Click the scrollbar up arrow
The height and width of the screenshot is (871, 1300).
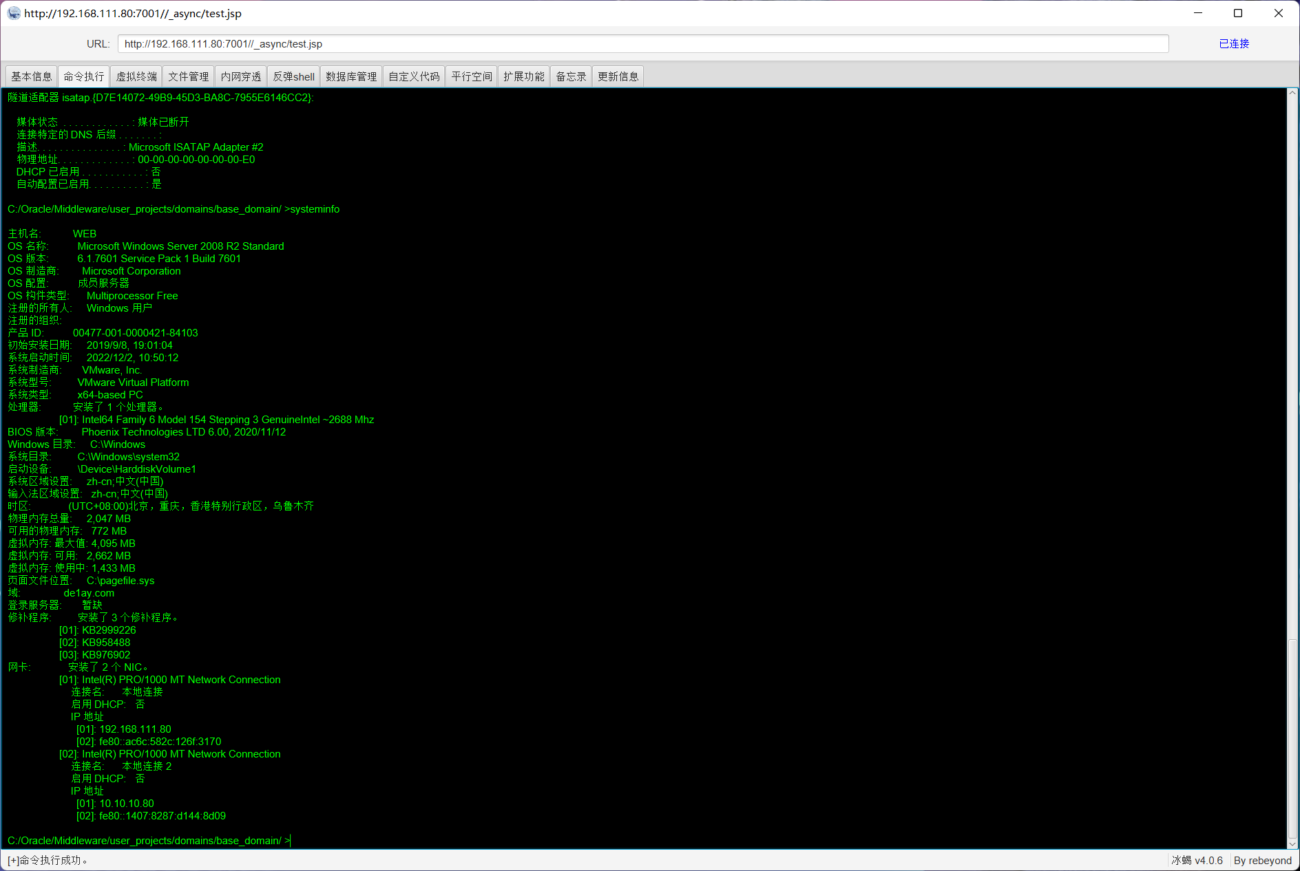[1292, 94]
